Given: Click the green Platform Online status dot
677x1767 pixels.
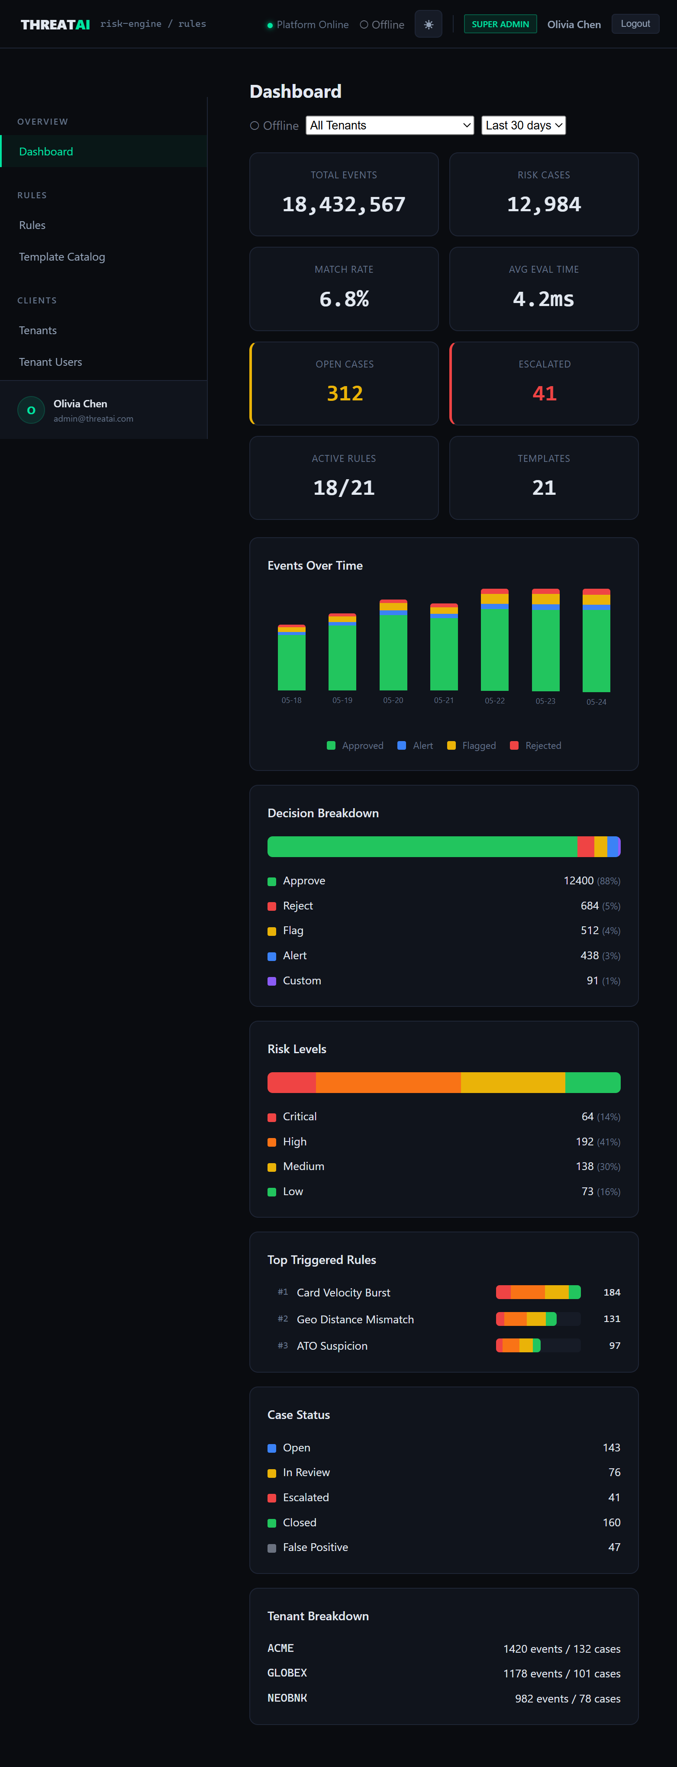Looking at the screenshot, I should pos(270,26).
